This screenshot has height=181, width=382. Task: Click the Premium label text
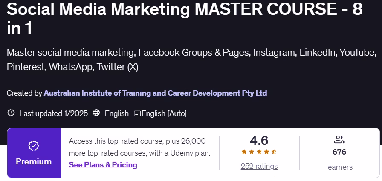click(x=34, y=162)
